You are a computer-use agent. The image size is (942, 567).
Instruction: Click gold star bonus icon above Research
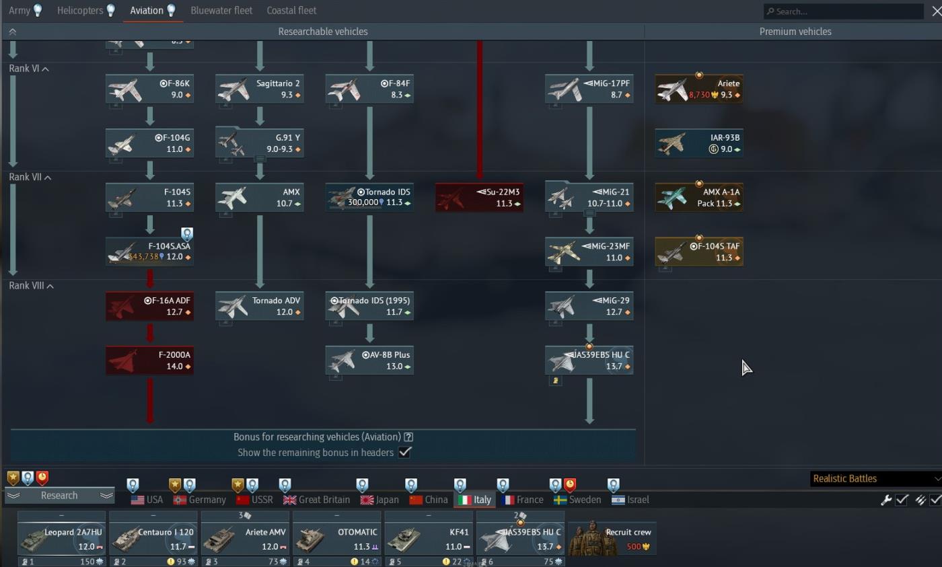point(13,478)
